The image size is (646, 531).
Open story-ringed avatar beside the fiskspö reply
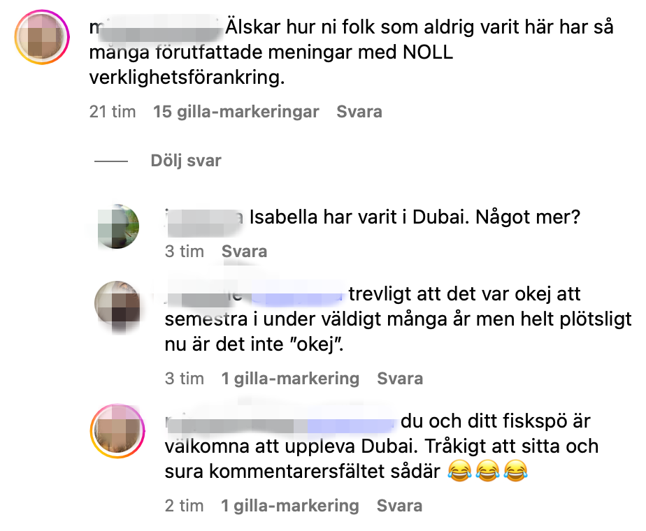[118, 431]
